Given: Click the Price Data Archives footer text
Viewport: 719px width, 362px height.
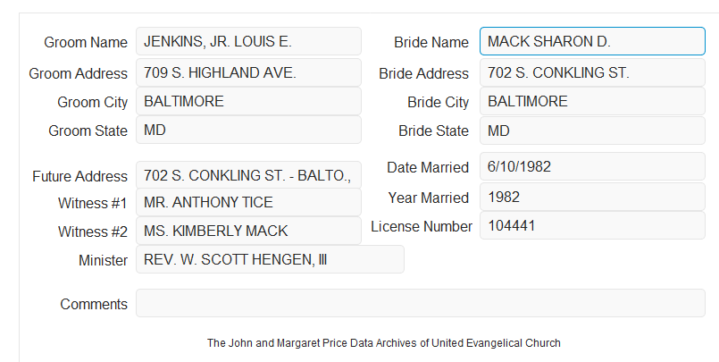Looking at the screenshot, I should tap(384, 343).
